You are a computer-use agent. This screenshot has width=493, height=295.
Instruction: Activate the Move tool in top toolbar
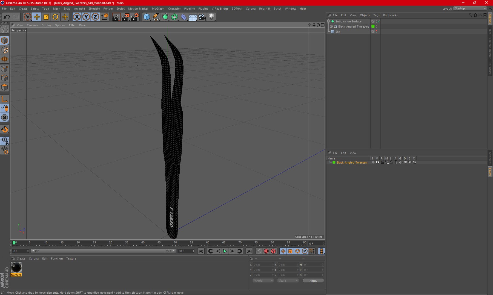37,17
